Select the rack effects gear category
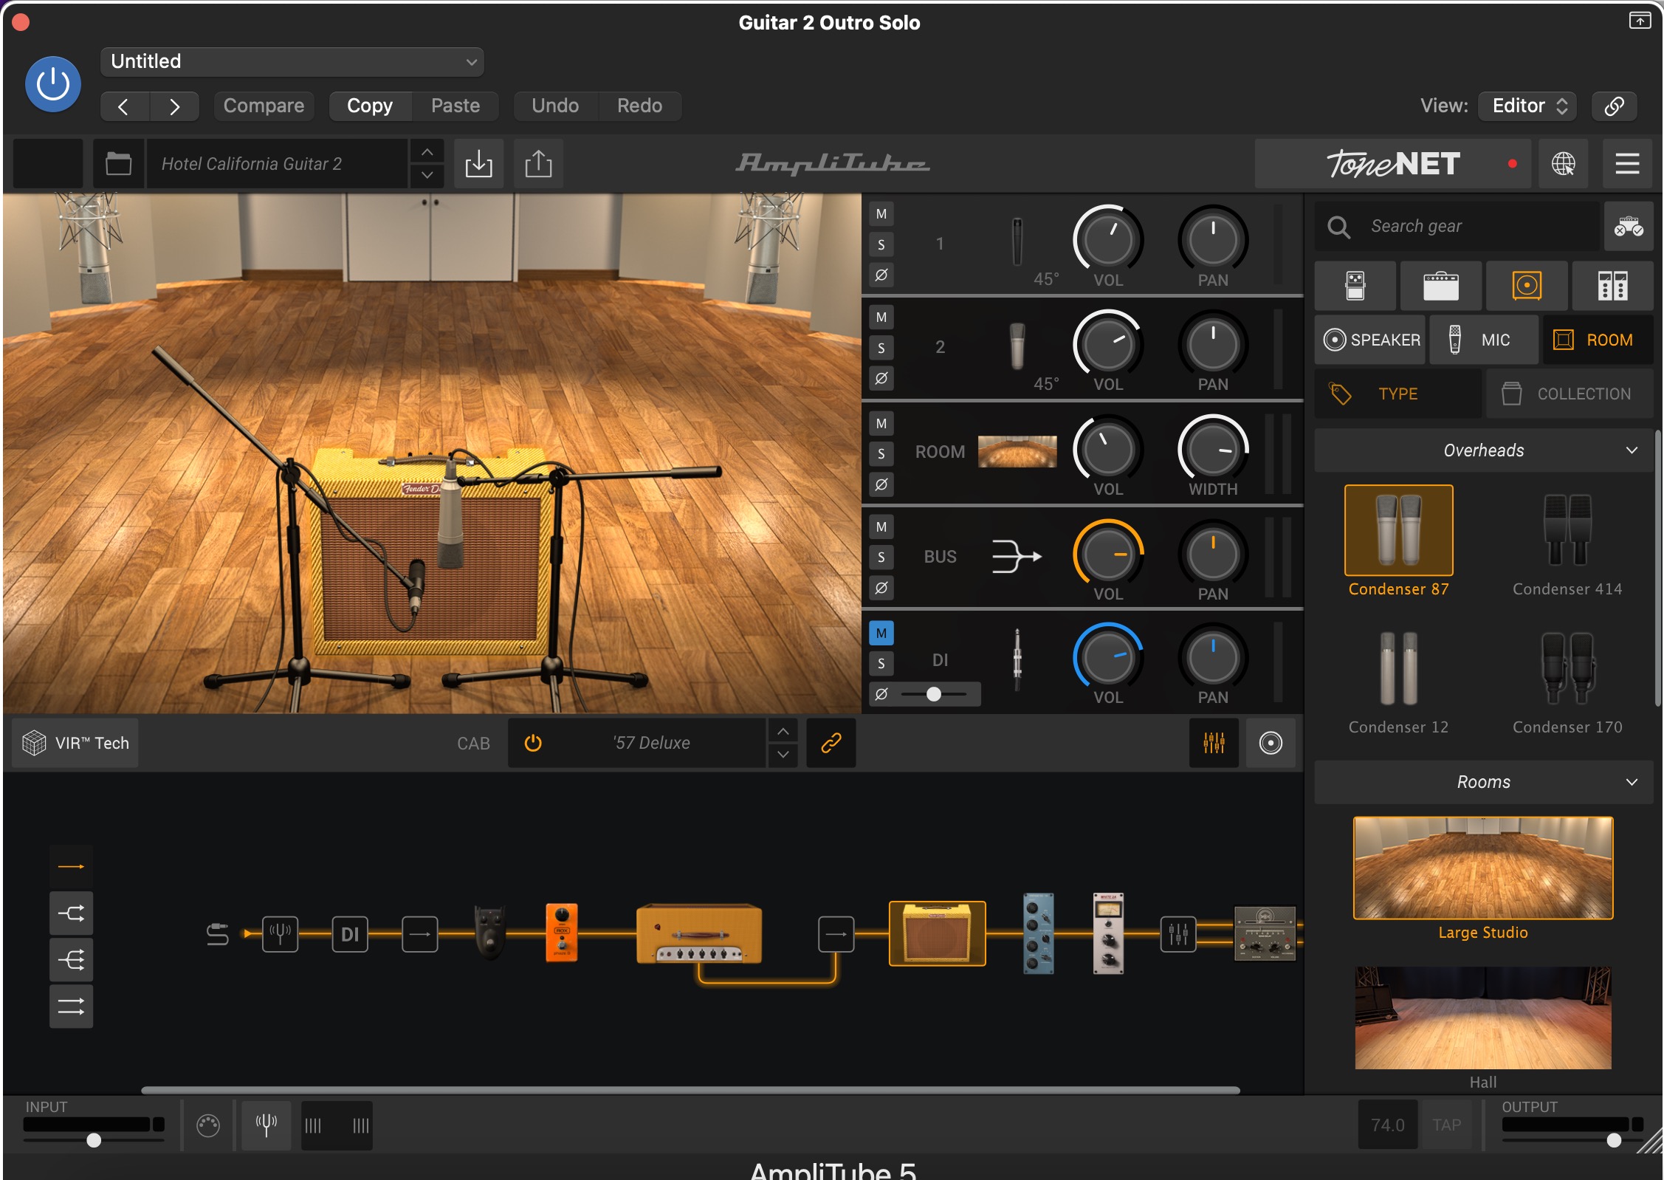The width and height of the screenshot is (1664, 1180). pyautogui.click(x=1612, y=286)
